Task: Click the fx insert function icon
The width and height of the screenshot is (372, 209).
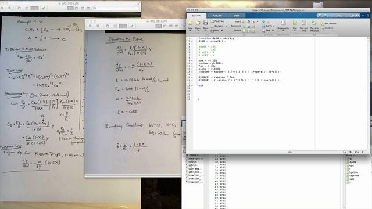Action: (x=248, y=21)
